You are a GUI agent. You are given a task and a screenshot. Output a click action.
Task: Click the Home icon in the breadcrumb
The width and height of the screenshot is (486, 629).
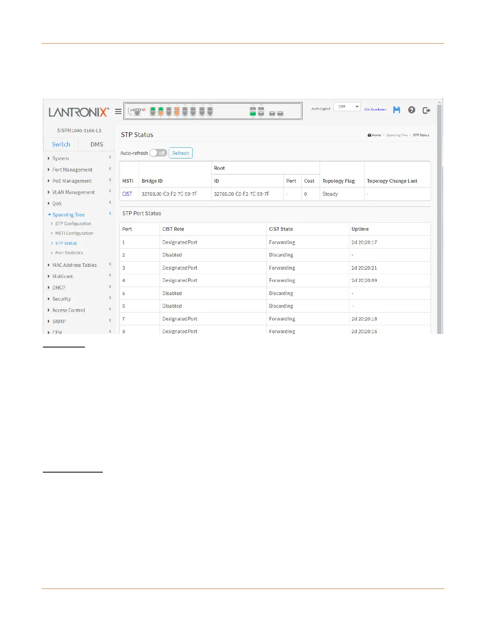click(x=369, y=135)
